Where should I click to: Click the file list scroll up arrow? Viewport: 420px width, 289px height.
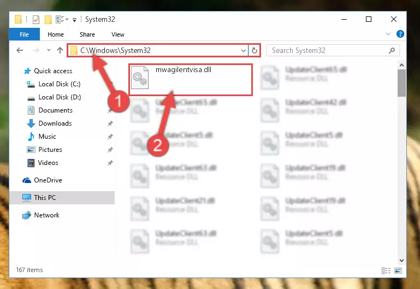401,65
